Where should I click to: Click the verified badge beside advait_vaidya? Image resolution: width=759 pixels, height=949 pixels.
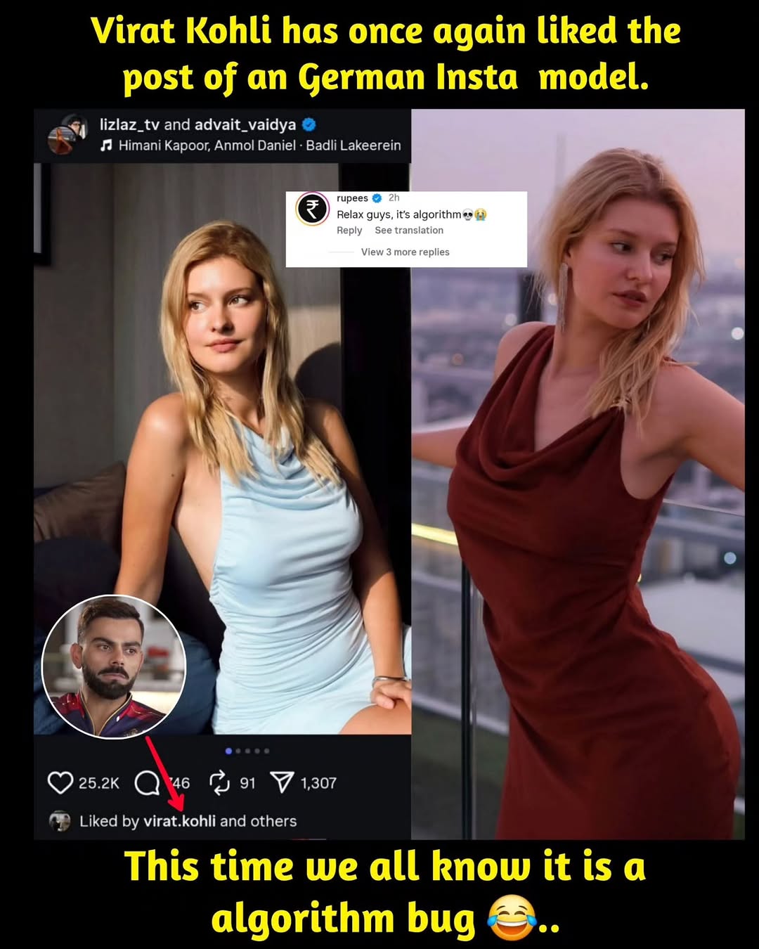click(309, 124)
